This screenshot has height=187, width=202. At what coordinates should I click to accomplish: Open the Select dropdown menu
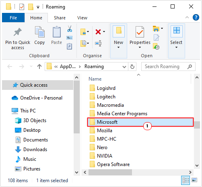click(176, 47)
